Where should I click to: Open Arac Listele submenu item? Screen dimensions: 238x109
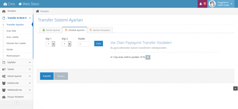click(12, 37)
